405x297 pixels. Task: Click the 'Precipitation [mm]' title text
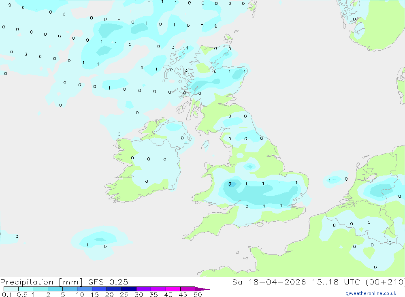(41, 282)
